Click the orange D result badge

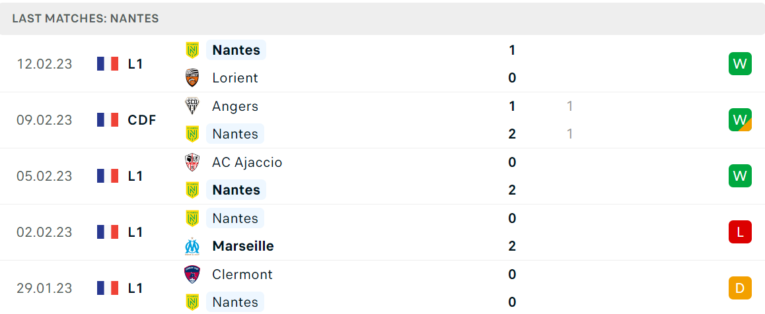coord(740,288)
